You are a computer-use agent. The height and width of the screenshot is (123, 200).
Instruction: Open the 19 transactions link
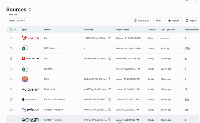(x=186, y=89)
